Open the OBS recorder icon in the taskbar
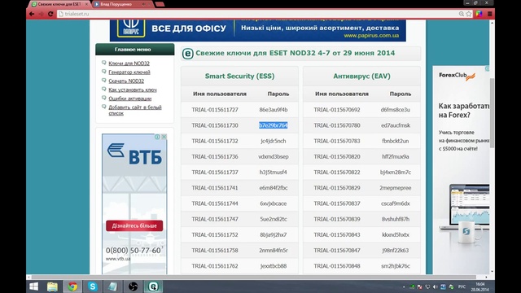521x293 pixels. coord(133,286)
